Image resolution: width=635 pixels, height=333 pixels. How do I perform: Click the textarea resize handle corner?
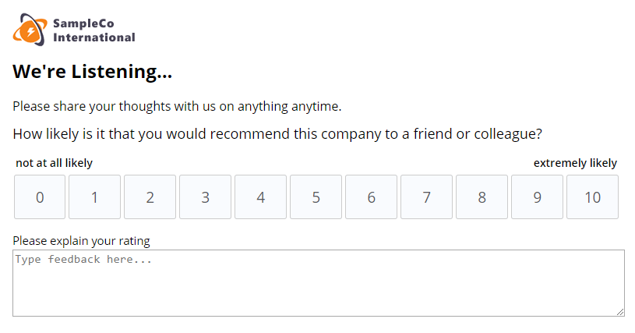click(620, 312)
